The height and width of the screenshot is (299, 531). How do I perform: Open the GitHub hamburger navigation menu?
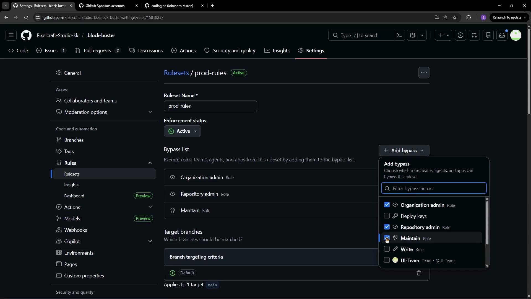[x=11, y=35]
